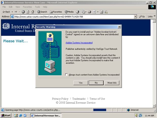Click the Go button beside the address bar

(142, 17)
